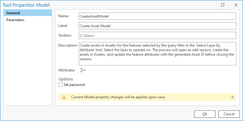This screenshot has width=243, height=121.
Task: Click the Cancel button
Action: [229, 114]
